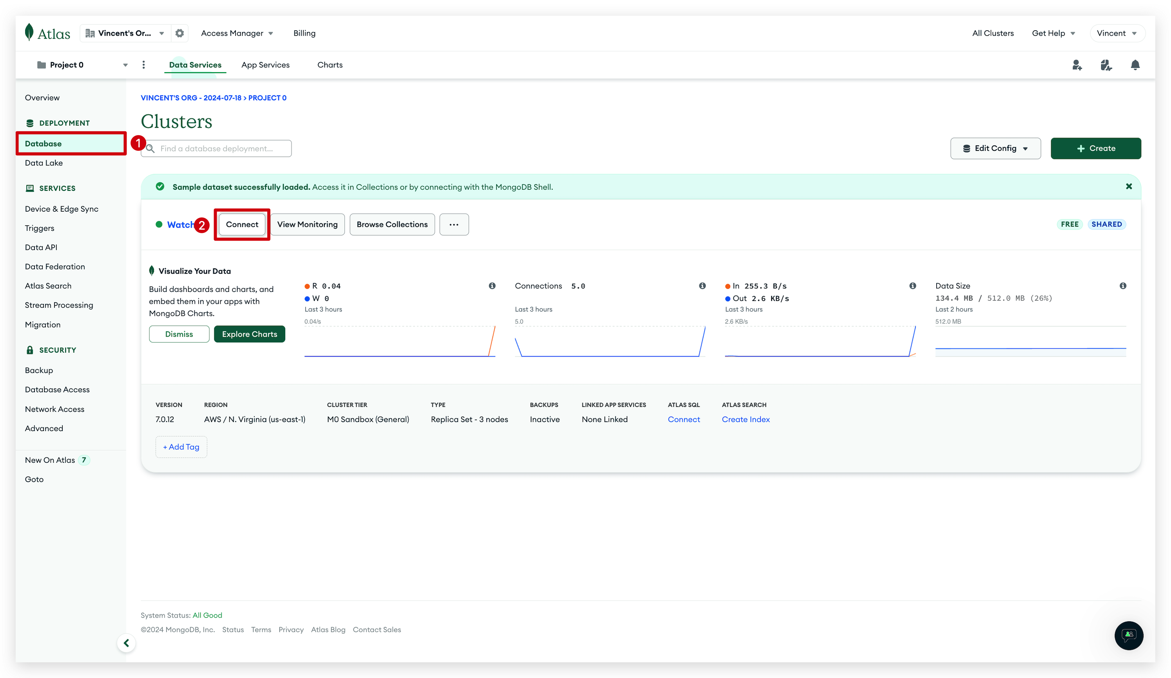Open Data API in the sidebar
This screenshot has width=1171, height=678.
click(x=41, y=247)
